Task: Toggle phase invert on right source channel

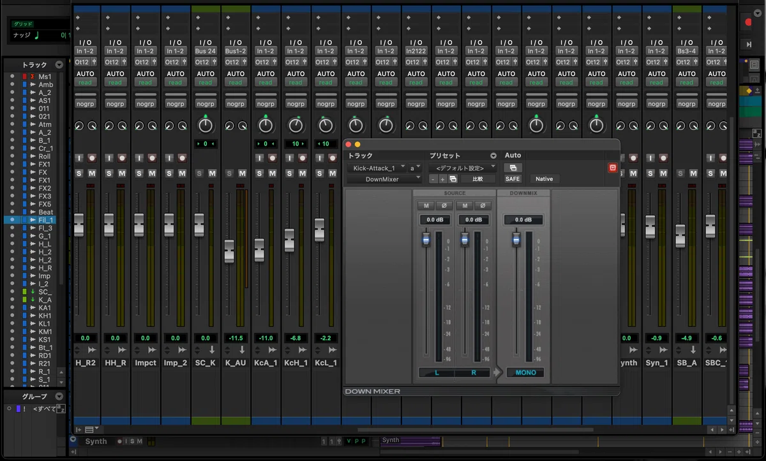Action: coord(482,205)
